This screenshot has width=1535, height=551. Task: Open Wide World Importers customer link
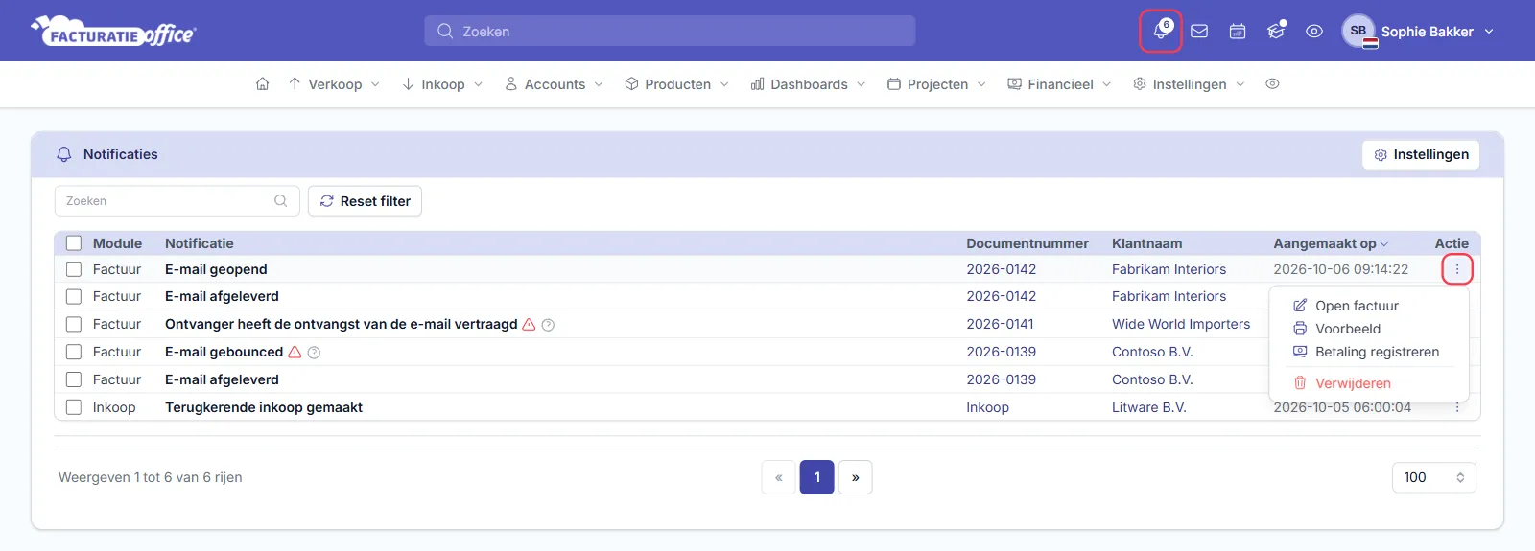pos(1181,324)
